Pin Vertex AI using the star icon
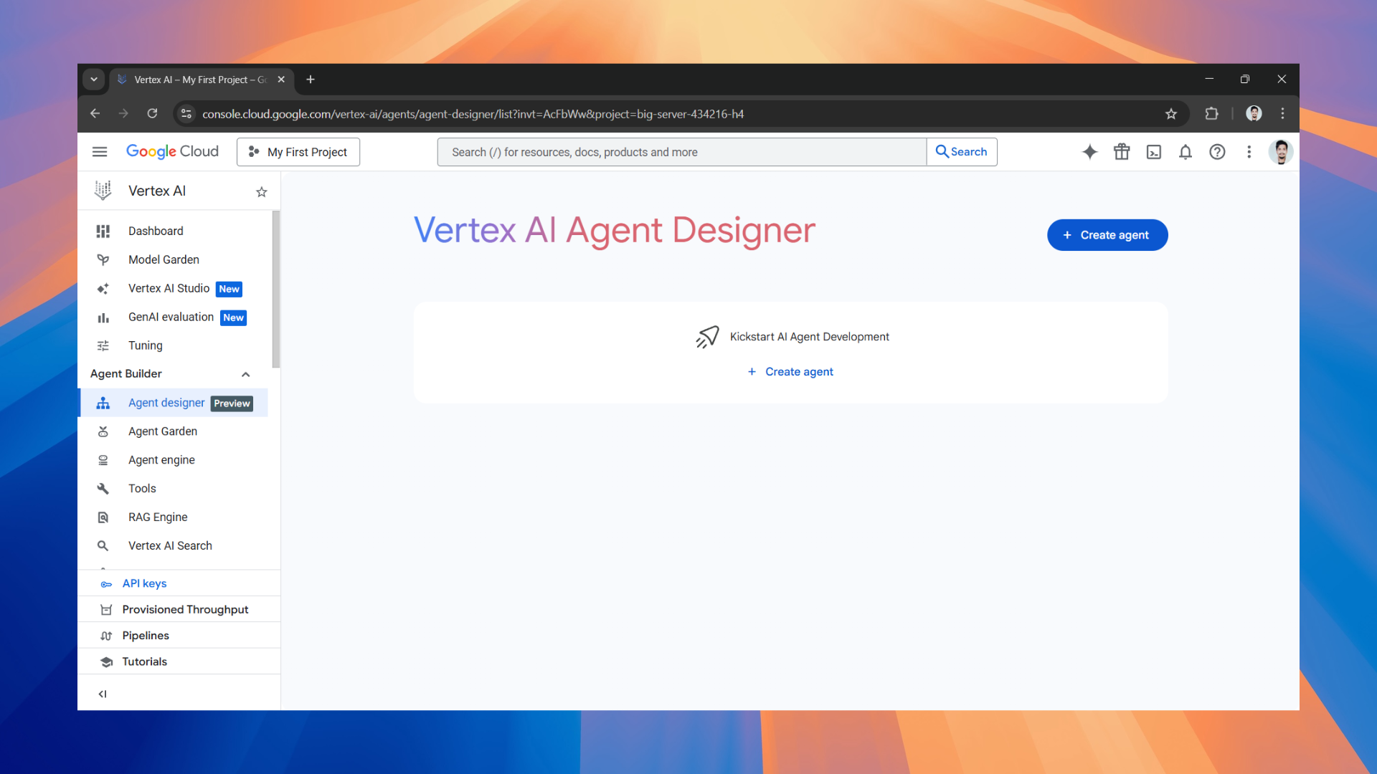 point(261,191)
